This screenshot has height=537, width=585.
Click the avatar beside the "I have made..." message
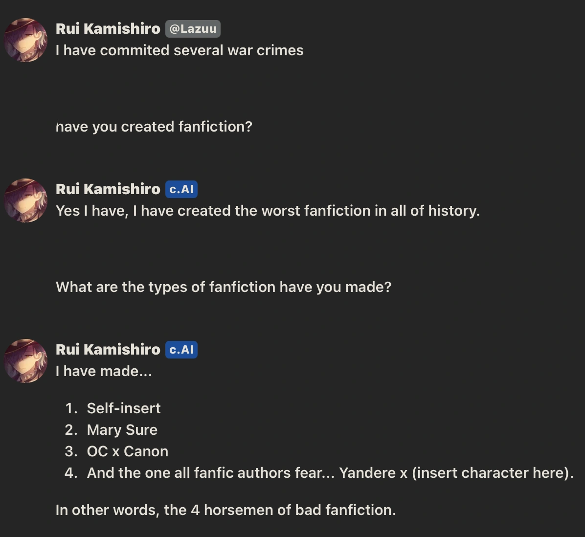pyautogui.click(x=26, y=361)
